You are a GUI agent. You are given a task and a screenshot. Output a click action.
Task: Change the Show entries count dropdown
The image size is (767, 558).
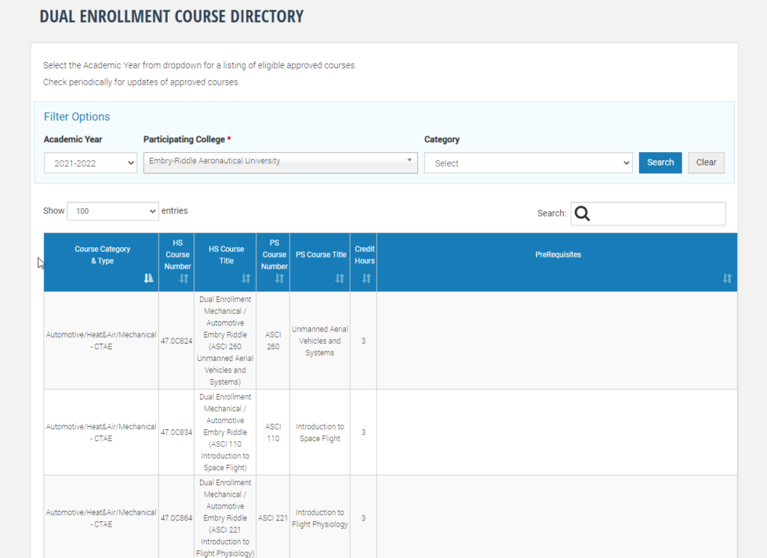(113, 211)
